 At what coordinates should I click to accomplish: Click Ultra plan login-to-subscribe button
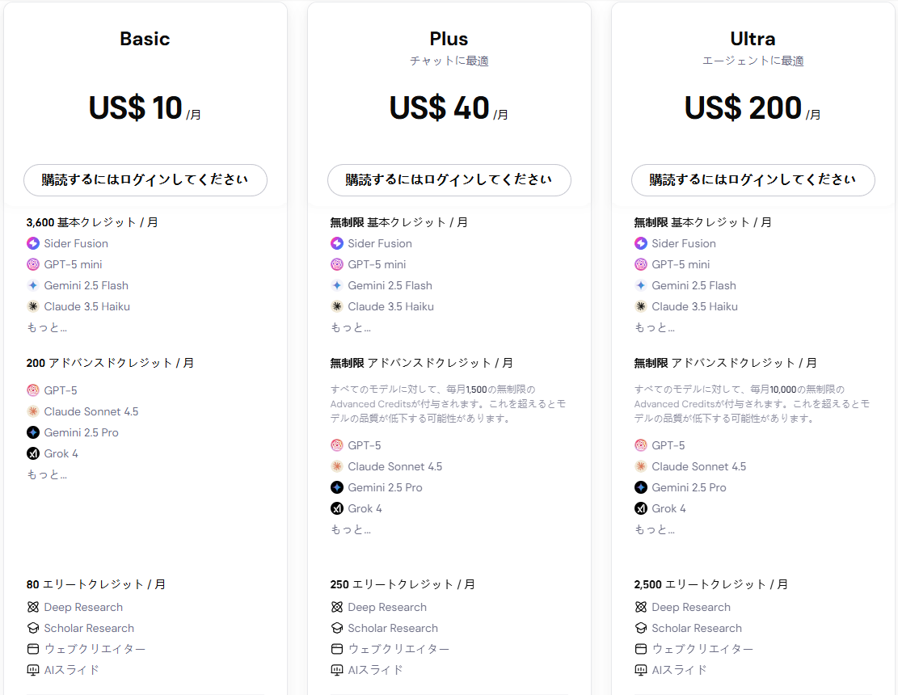(753, 180)
